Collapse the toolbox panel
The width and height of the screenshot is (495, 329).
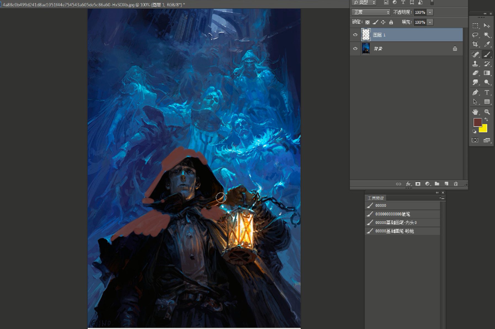485,14
